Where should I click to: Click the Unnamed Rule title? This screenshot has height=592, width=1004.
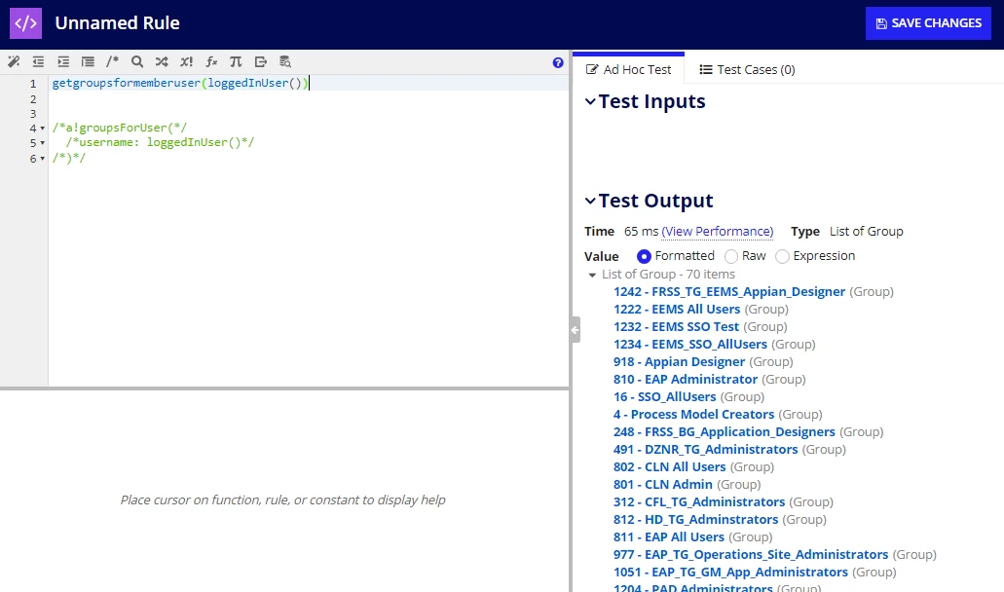[117, 23]
